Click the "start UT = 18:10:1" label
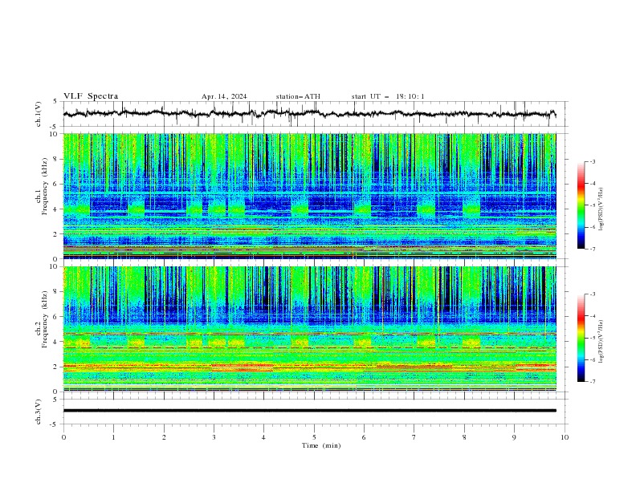This screenshot has width=636, height=491. coord(388,96)
